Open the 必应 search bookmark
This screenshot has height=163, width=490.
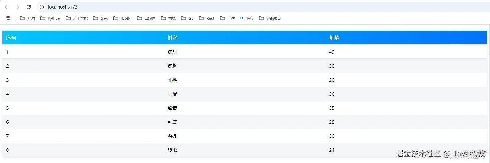247,18
